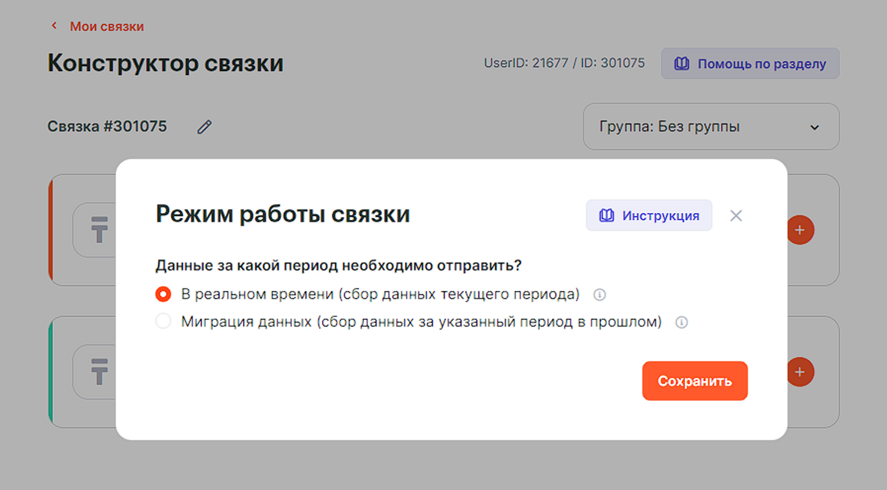Click the info icon next to Миграция данных
The width and height of the screenshot is (887, 490).
point(681,322)
